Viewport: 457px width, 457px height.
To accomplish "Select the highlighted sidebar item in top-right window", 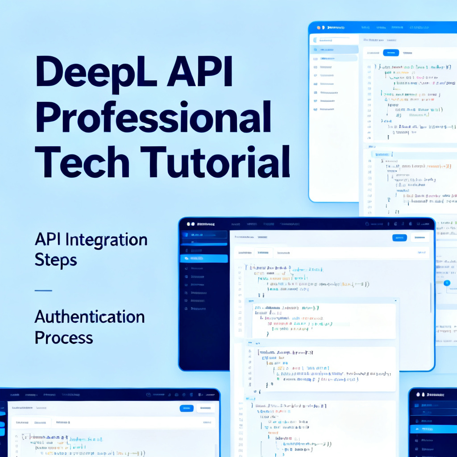I will point(335,50).
